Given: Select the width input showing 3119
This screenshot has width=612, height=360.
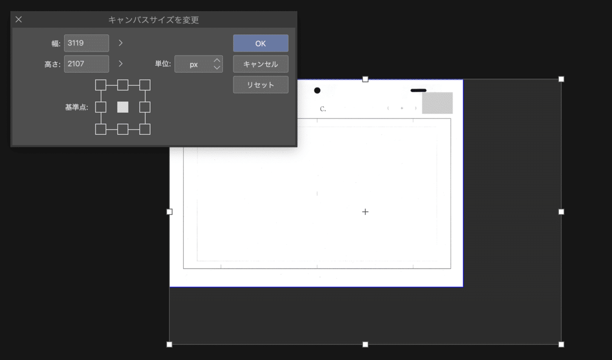Looking at the screenshot, I should tap(86, 43).
